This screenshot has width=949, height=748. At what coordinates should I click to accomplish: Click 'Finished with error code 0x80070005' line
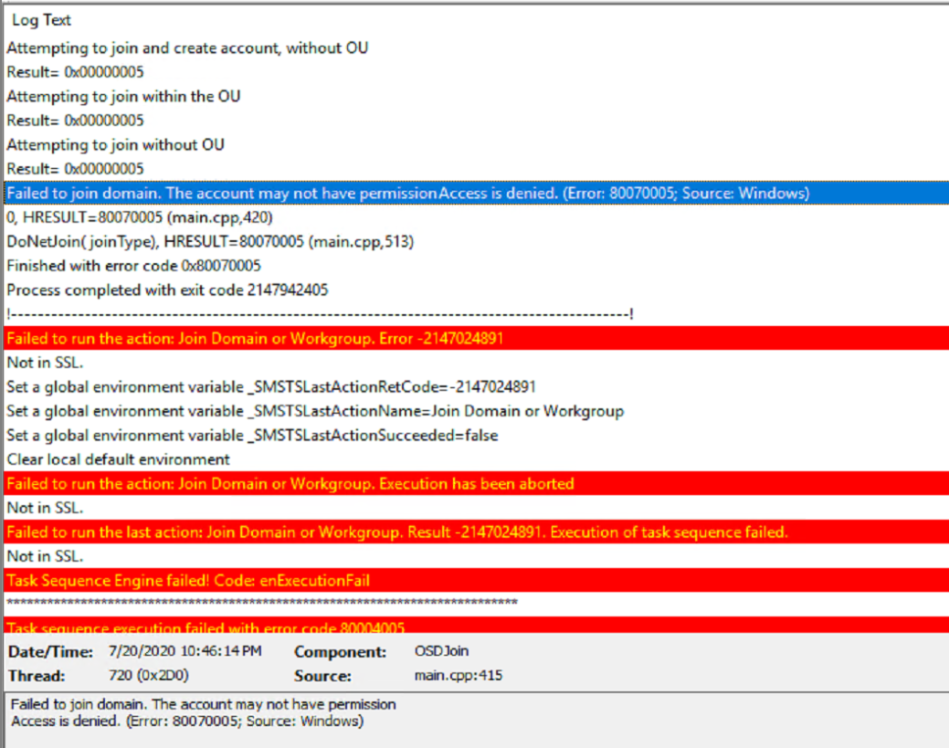pos(133,266)
